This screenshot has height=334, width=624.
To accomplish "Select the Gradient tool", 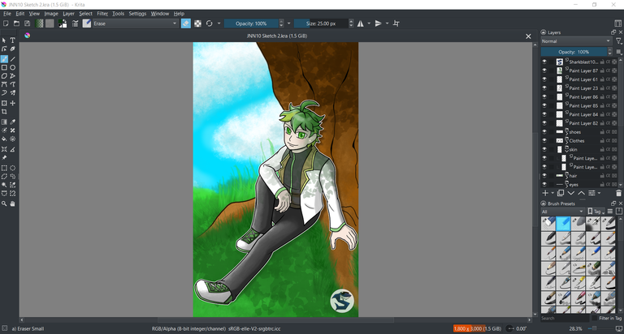I will click(4, 122).
